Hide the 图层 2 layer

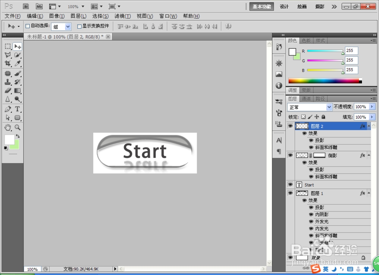[290, 126]
